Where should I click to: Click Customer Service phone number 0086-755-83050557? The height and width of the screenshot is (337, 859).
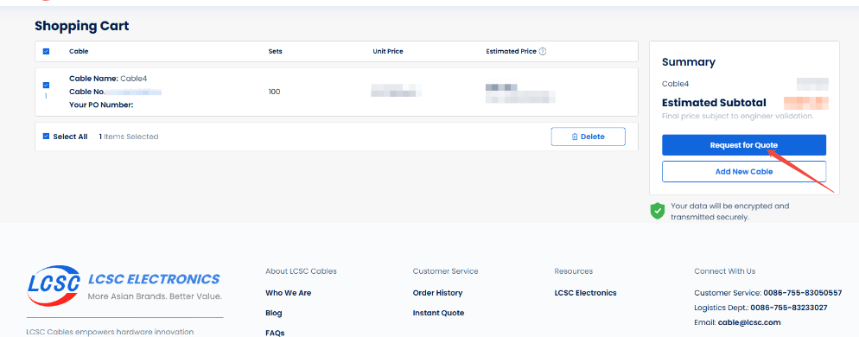tap(803, 293)
